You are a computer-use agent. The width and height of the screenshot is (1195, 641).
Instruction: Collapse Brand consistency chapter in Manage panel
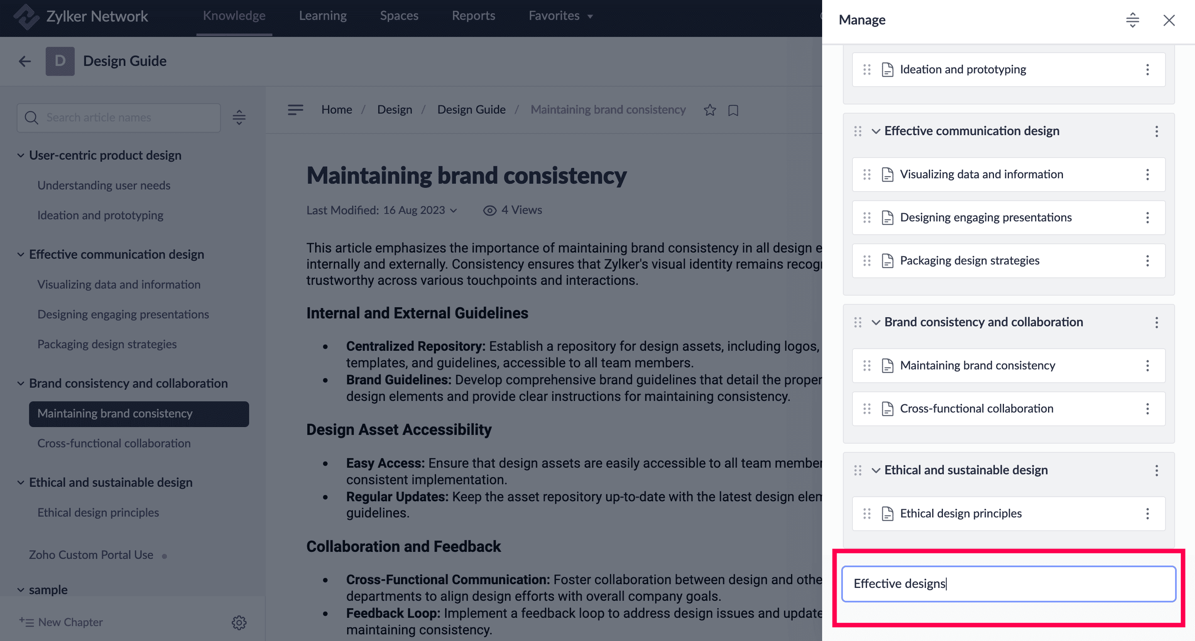pos(875,322)
